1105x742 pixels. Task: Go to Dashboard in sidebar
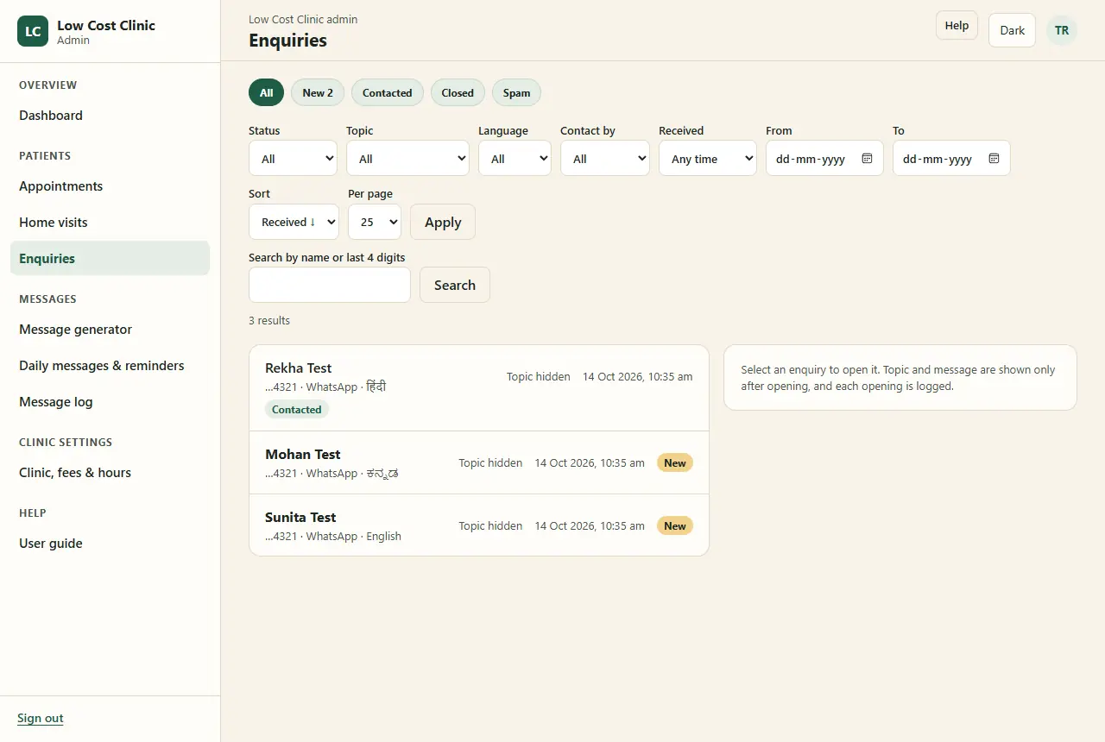tap(110, 116)
